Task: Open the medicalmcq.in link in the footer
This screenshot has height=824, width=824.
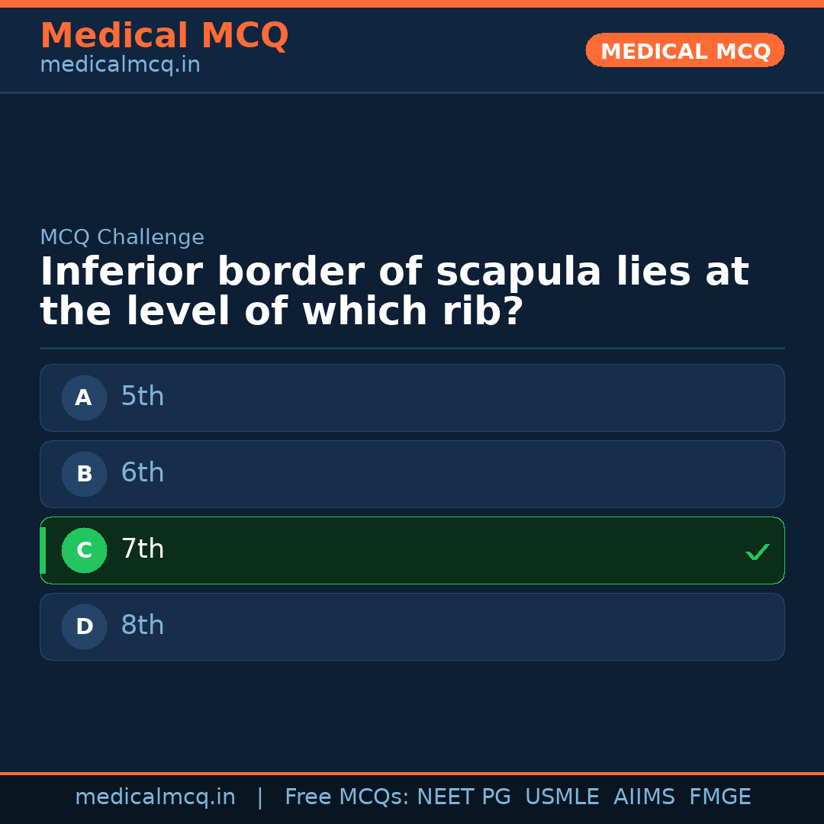Action: pyautogui.click(x=155, y=797)
